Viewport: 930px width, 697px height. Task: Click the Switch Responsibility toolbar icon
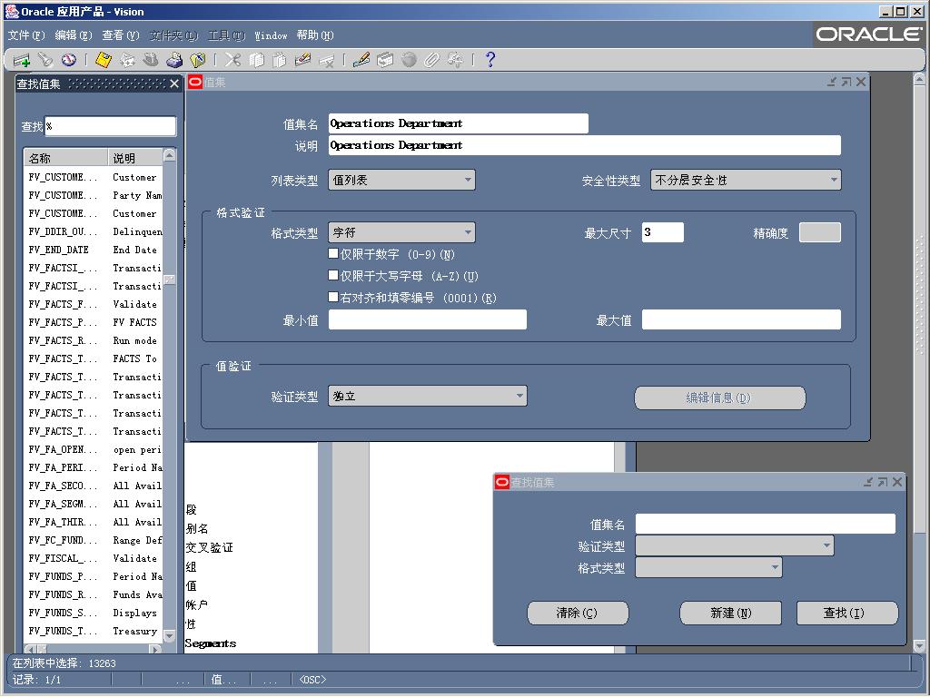pos(151,60)
